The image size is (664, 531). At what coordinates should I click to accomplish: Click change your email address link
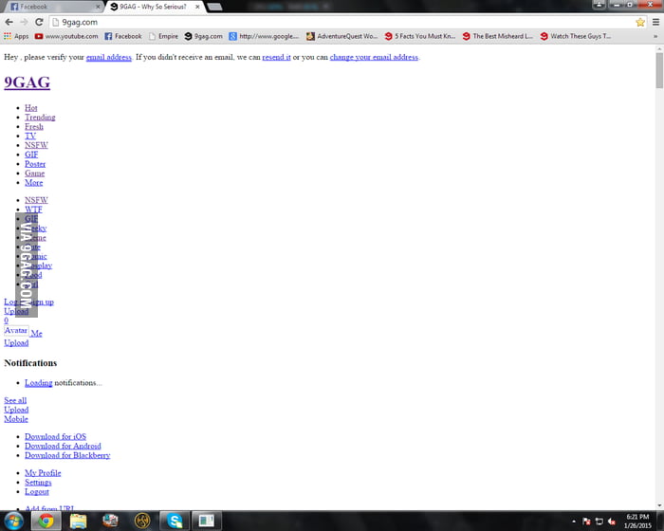(374, 57)
